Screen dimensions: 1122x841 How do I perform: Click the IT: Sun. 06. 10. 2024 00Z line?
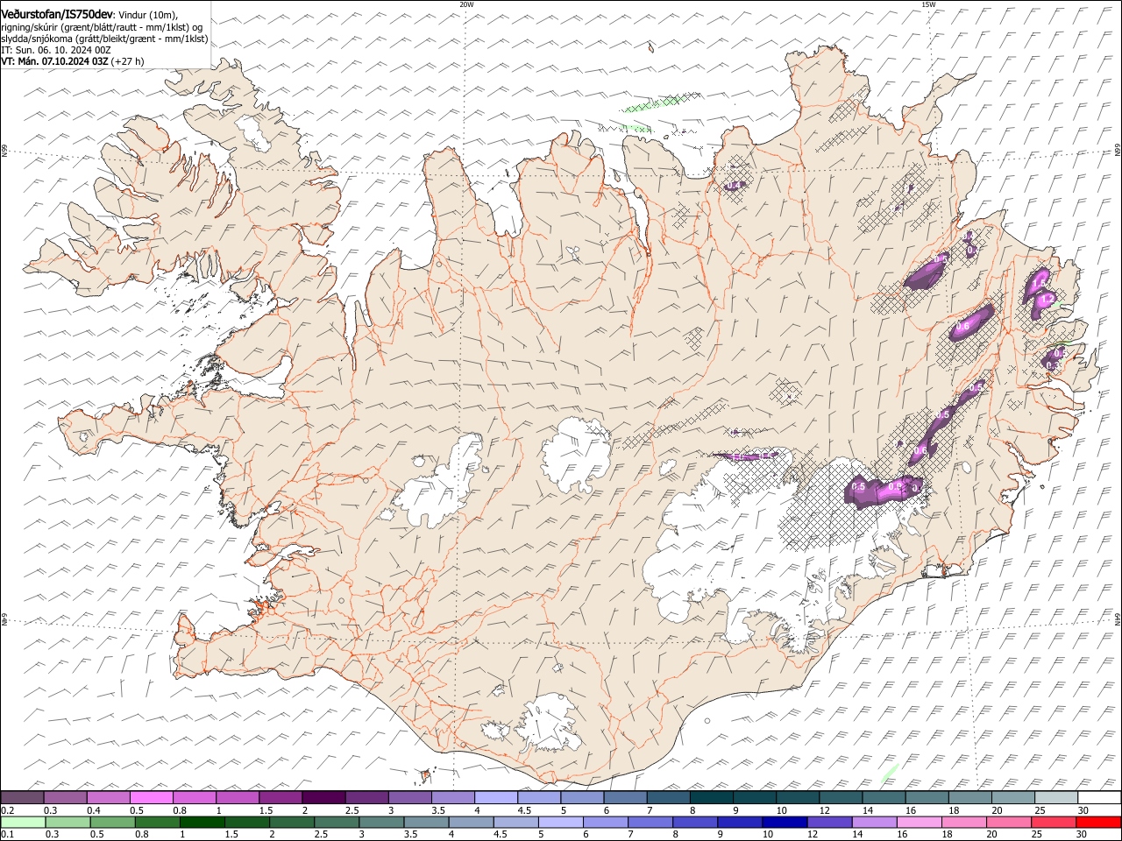tap(55, 50)
